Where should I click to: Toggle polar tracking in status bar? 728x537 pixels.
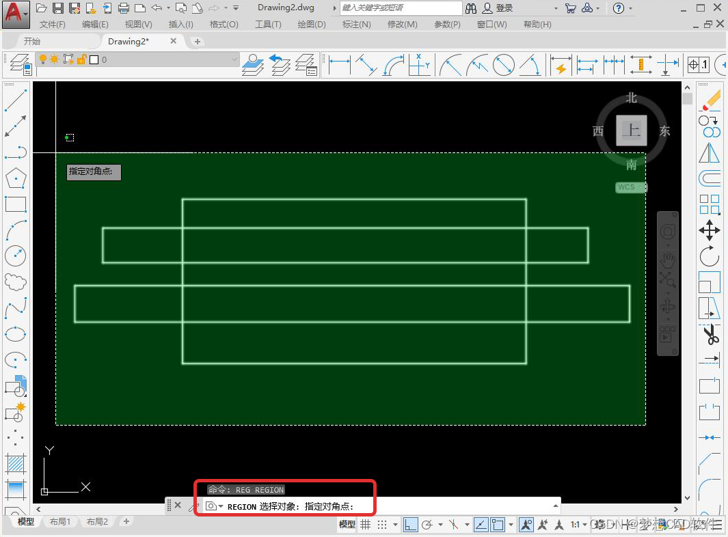tap(427, 525)
